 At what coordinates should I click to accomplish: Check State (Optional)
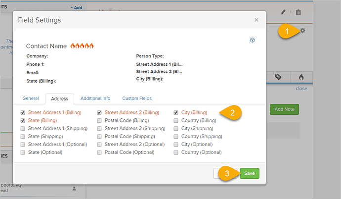pyautogui.click(x=23, y=152)
